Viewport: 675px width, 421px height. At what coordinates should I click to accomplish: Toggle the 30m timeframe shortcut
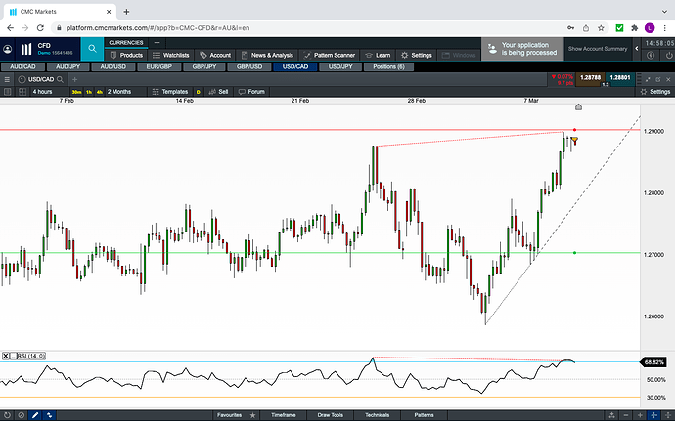pos(76,91)
